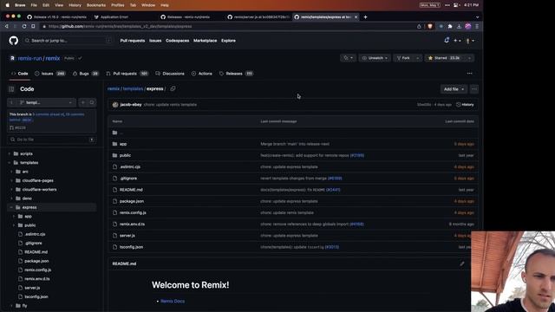The image size is (555, 312).
Task: Add a file with the sidebar plus icon
Action: coord(83,102)
